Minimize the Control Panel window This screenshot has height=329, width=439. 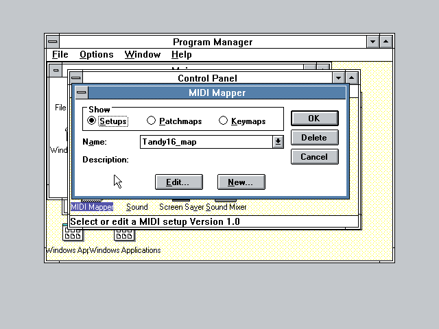(338, 77)
